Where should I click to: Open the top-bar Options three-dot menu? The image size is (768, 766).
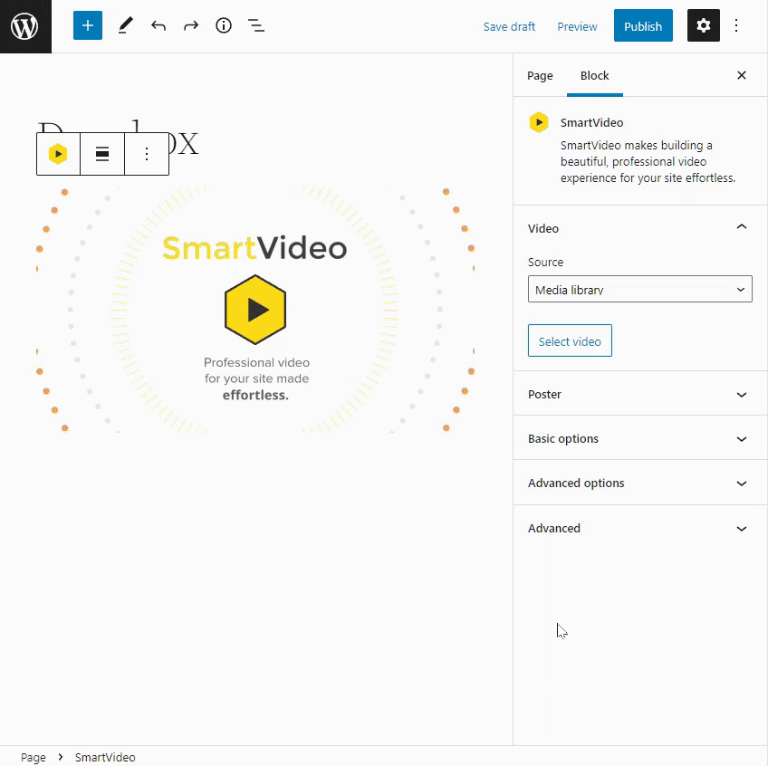click(x=736, y=25)
